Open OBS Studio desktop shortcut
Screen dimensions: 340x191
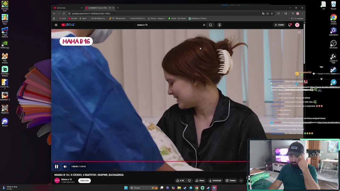333,44
